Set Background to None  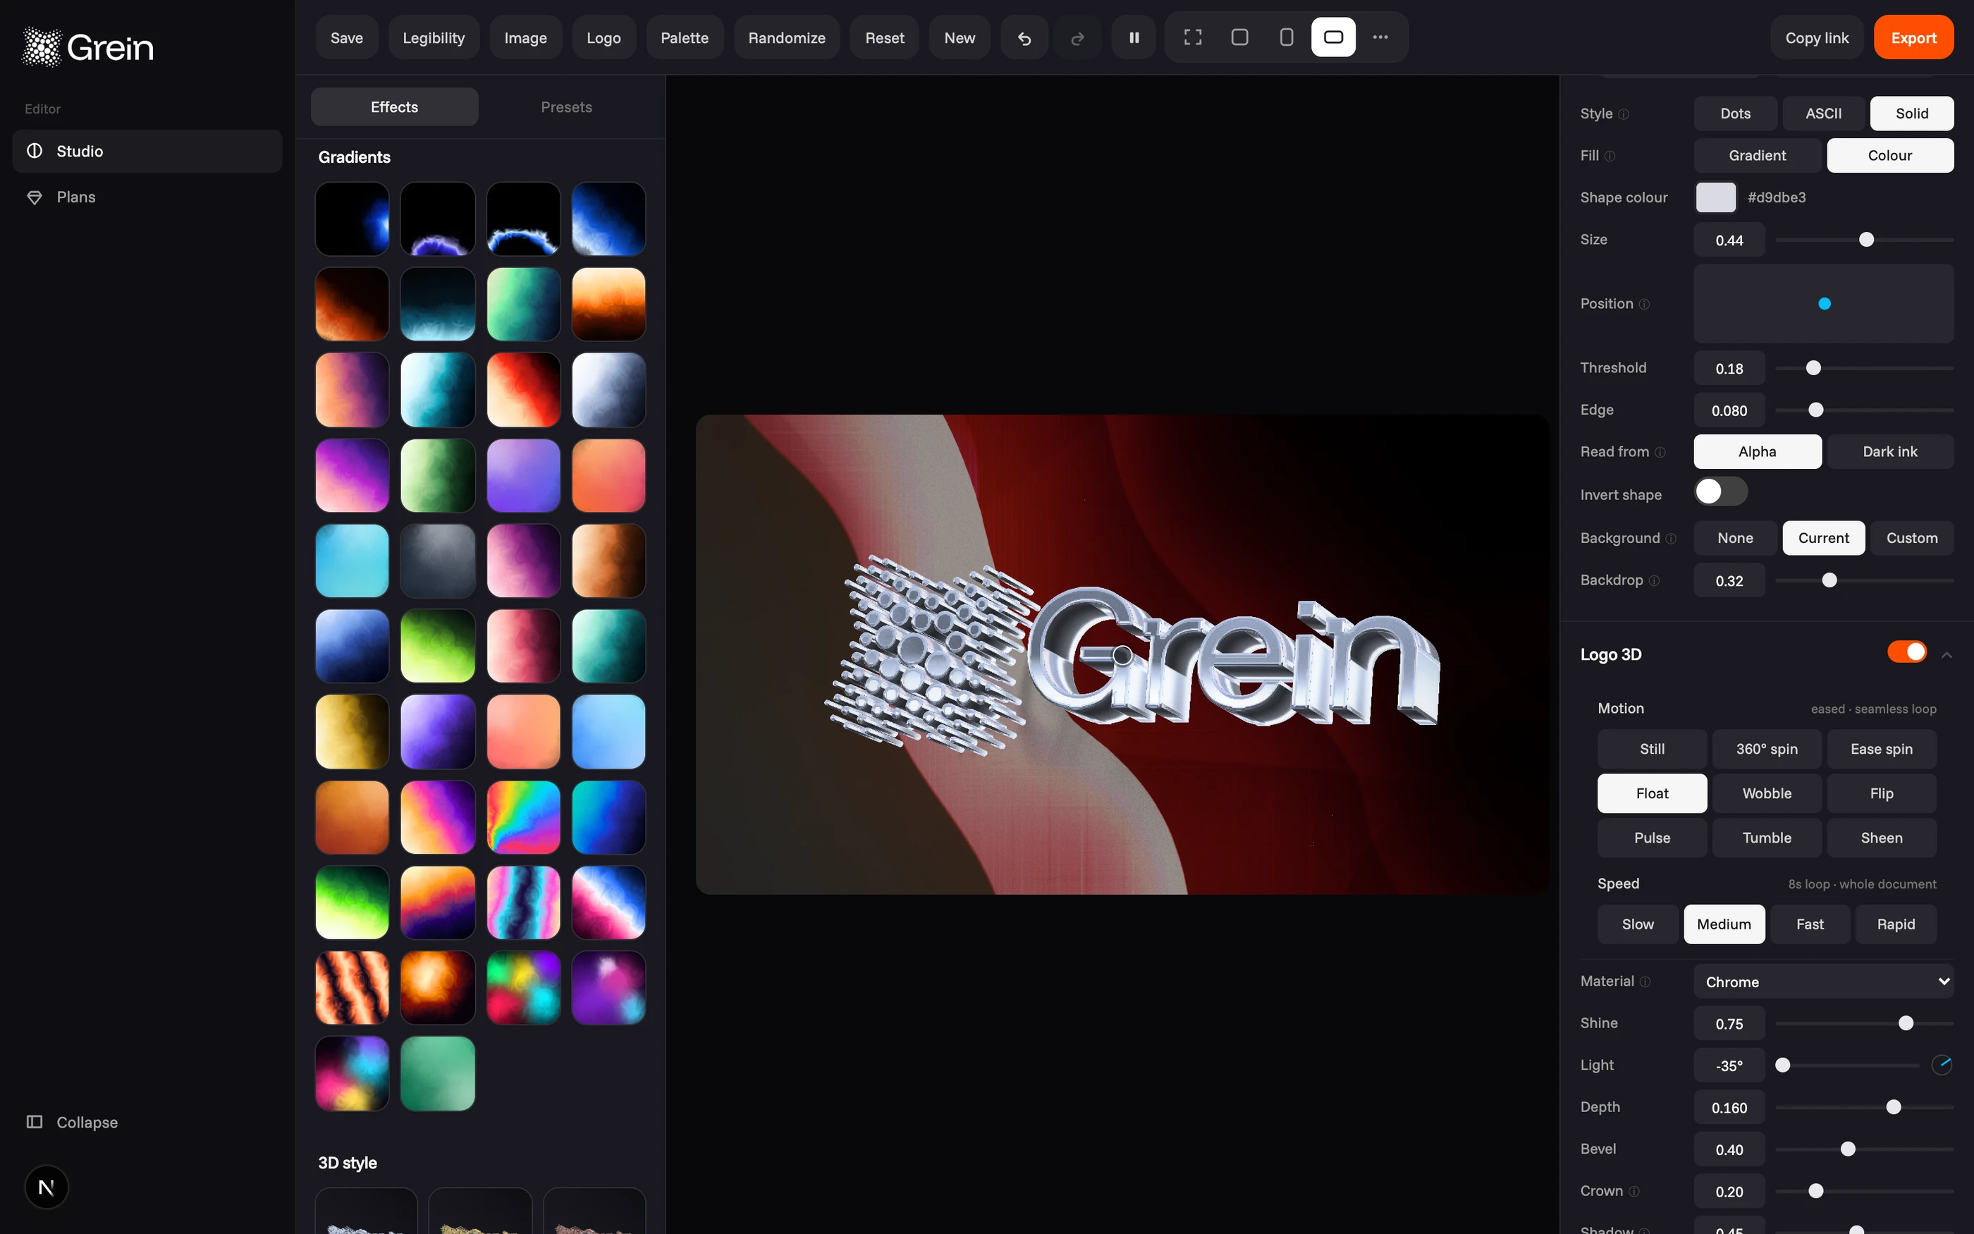pyautogui.click(x=1735, y=538)
